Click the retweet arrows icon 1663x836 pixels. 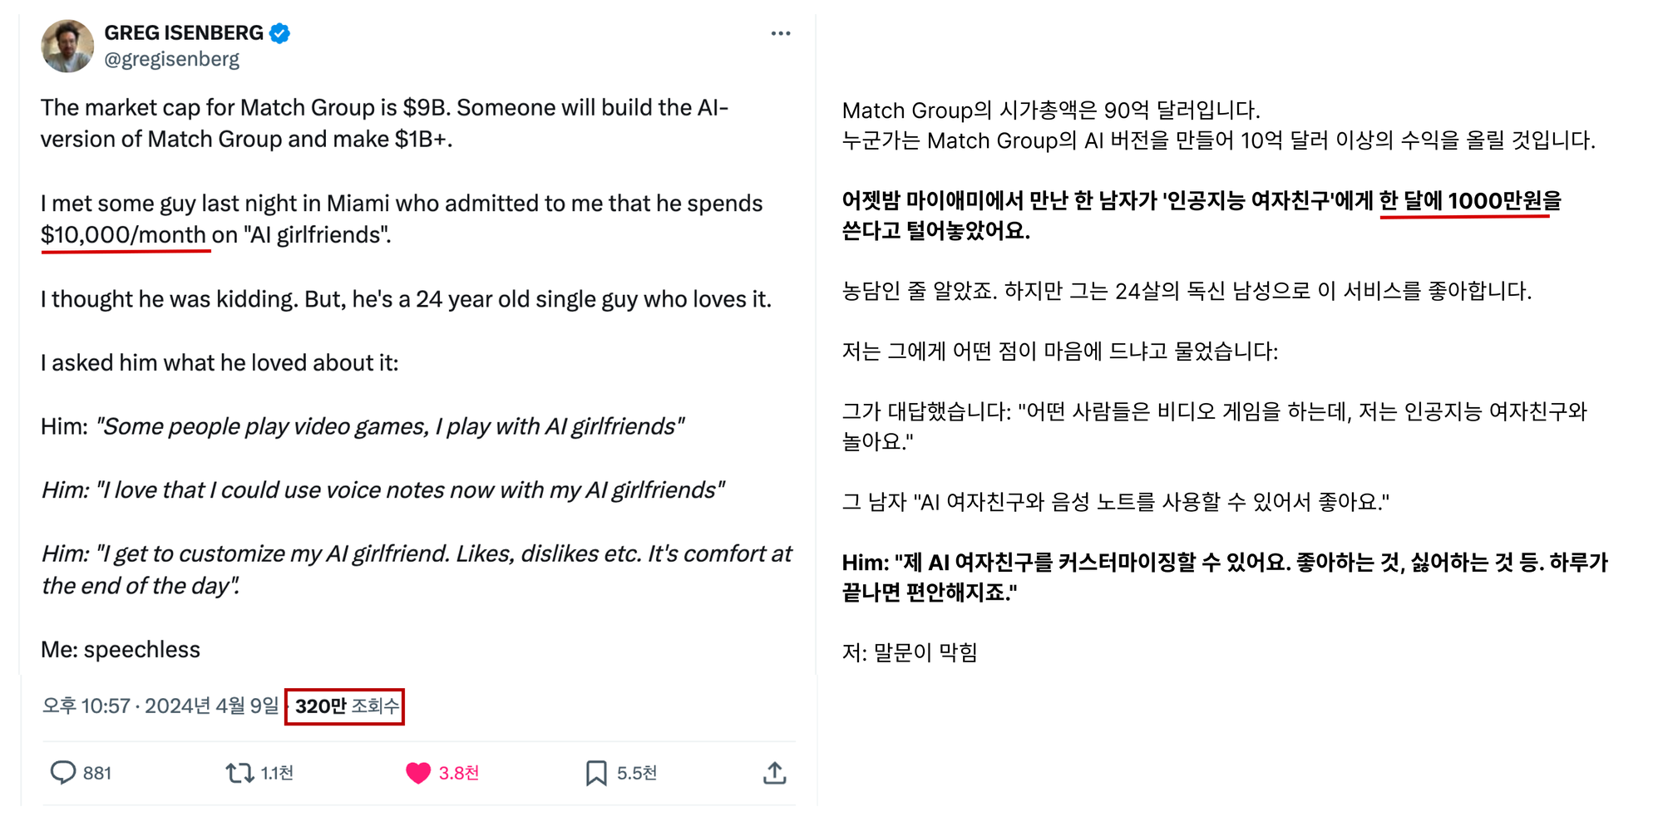click(x=239, y=773)
